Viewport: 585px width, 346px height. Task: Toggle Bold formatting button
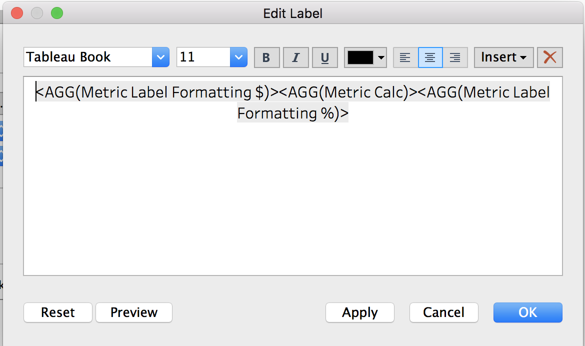[266, 57]
